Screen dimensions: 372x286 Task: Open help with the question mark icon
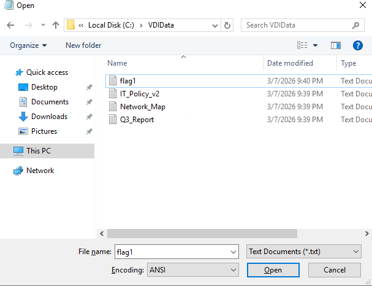(x=357, y=45)
